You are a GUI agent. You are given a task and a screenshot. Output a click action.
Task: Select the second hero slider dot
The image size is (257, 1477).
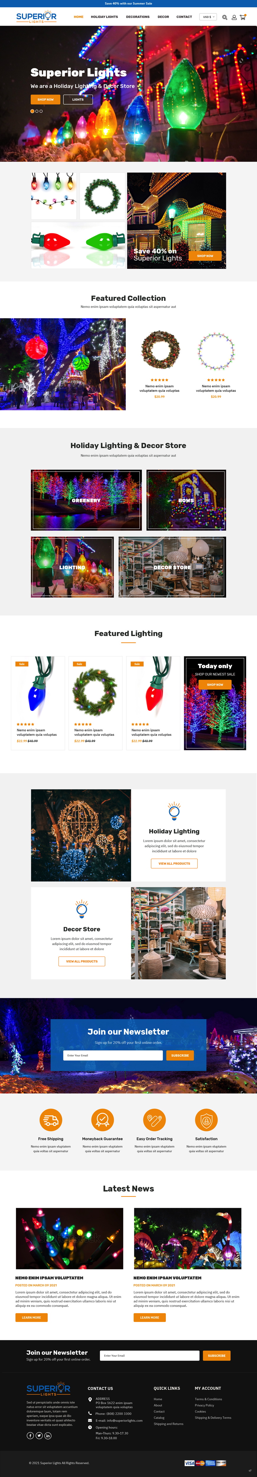[x=37, y=111]
